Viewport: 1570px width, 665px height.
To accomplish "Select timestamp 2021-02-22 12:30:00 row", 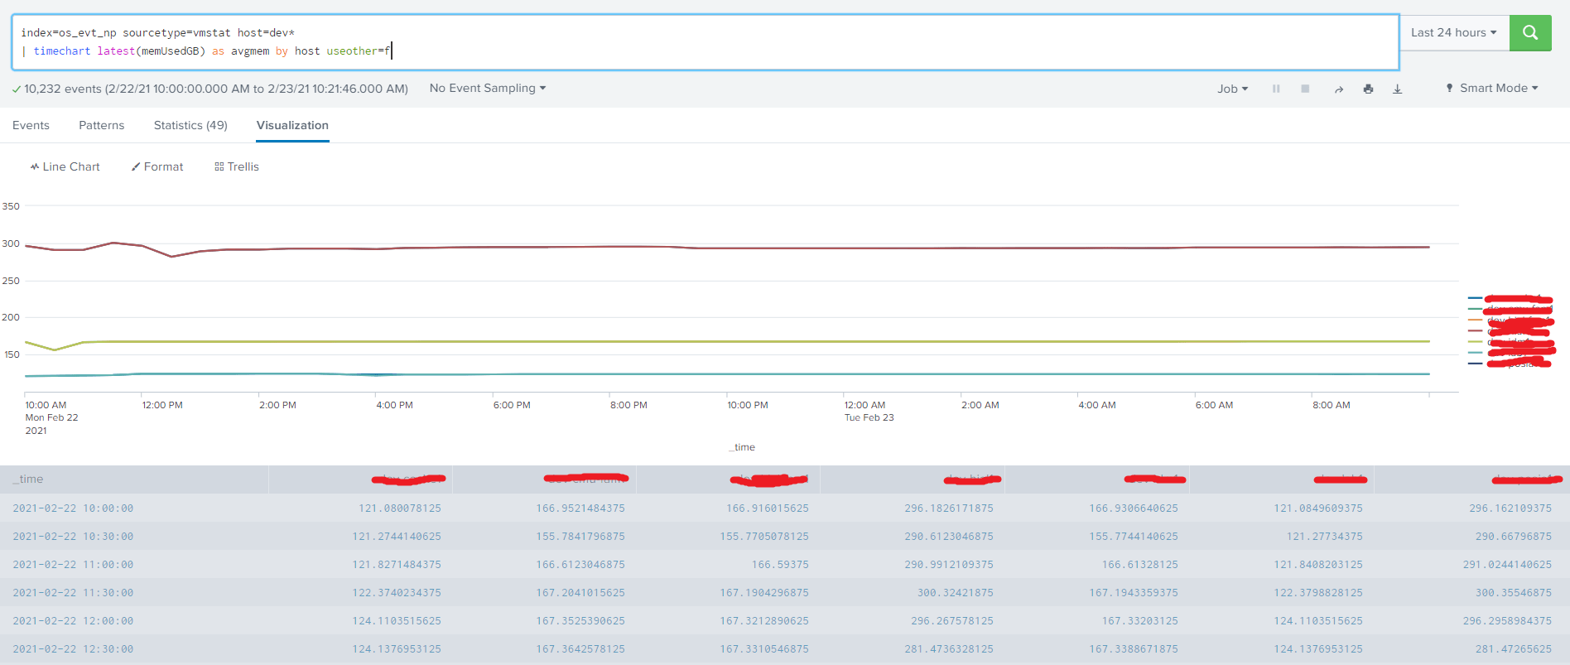I will click(x=73, y=649).
